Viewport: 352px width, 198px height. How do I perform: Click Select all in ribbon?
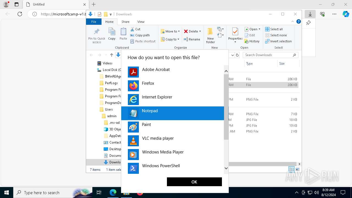point(274,29)
